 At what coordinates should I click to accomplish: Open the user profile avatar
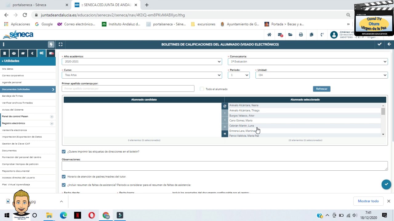[334, 35]
